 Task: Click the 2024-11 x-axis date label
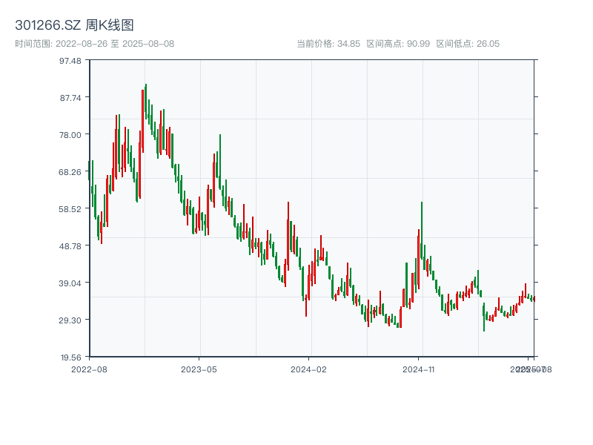417,368
